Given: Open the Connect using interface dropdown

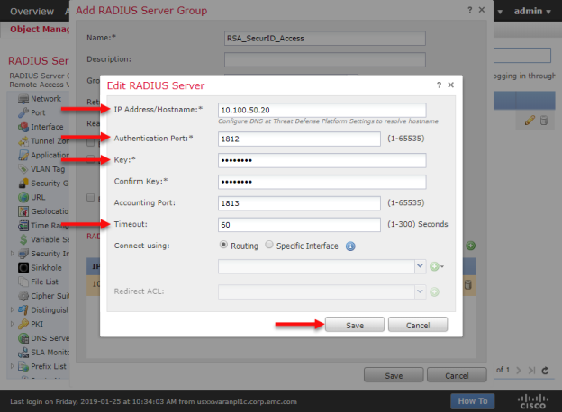Looking at the screenshot, I should pyautogui.click(x=420, y=267).
